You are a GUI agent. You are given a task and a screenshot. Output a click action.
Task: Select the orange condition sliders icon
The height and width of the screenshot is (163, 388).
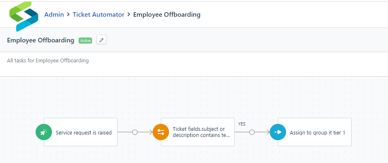[x=161, y=132]
